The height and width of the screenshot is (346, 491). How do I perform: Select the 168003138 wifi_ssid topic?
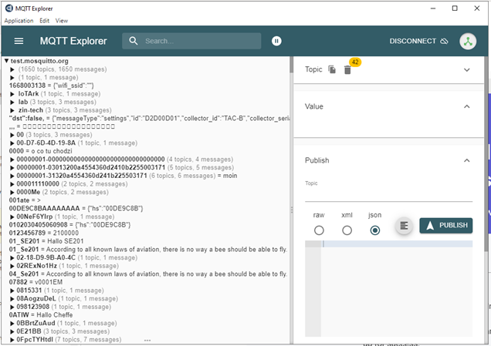point(52,86)
